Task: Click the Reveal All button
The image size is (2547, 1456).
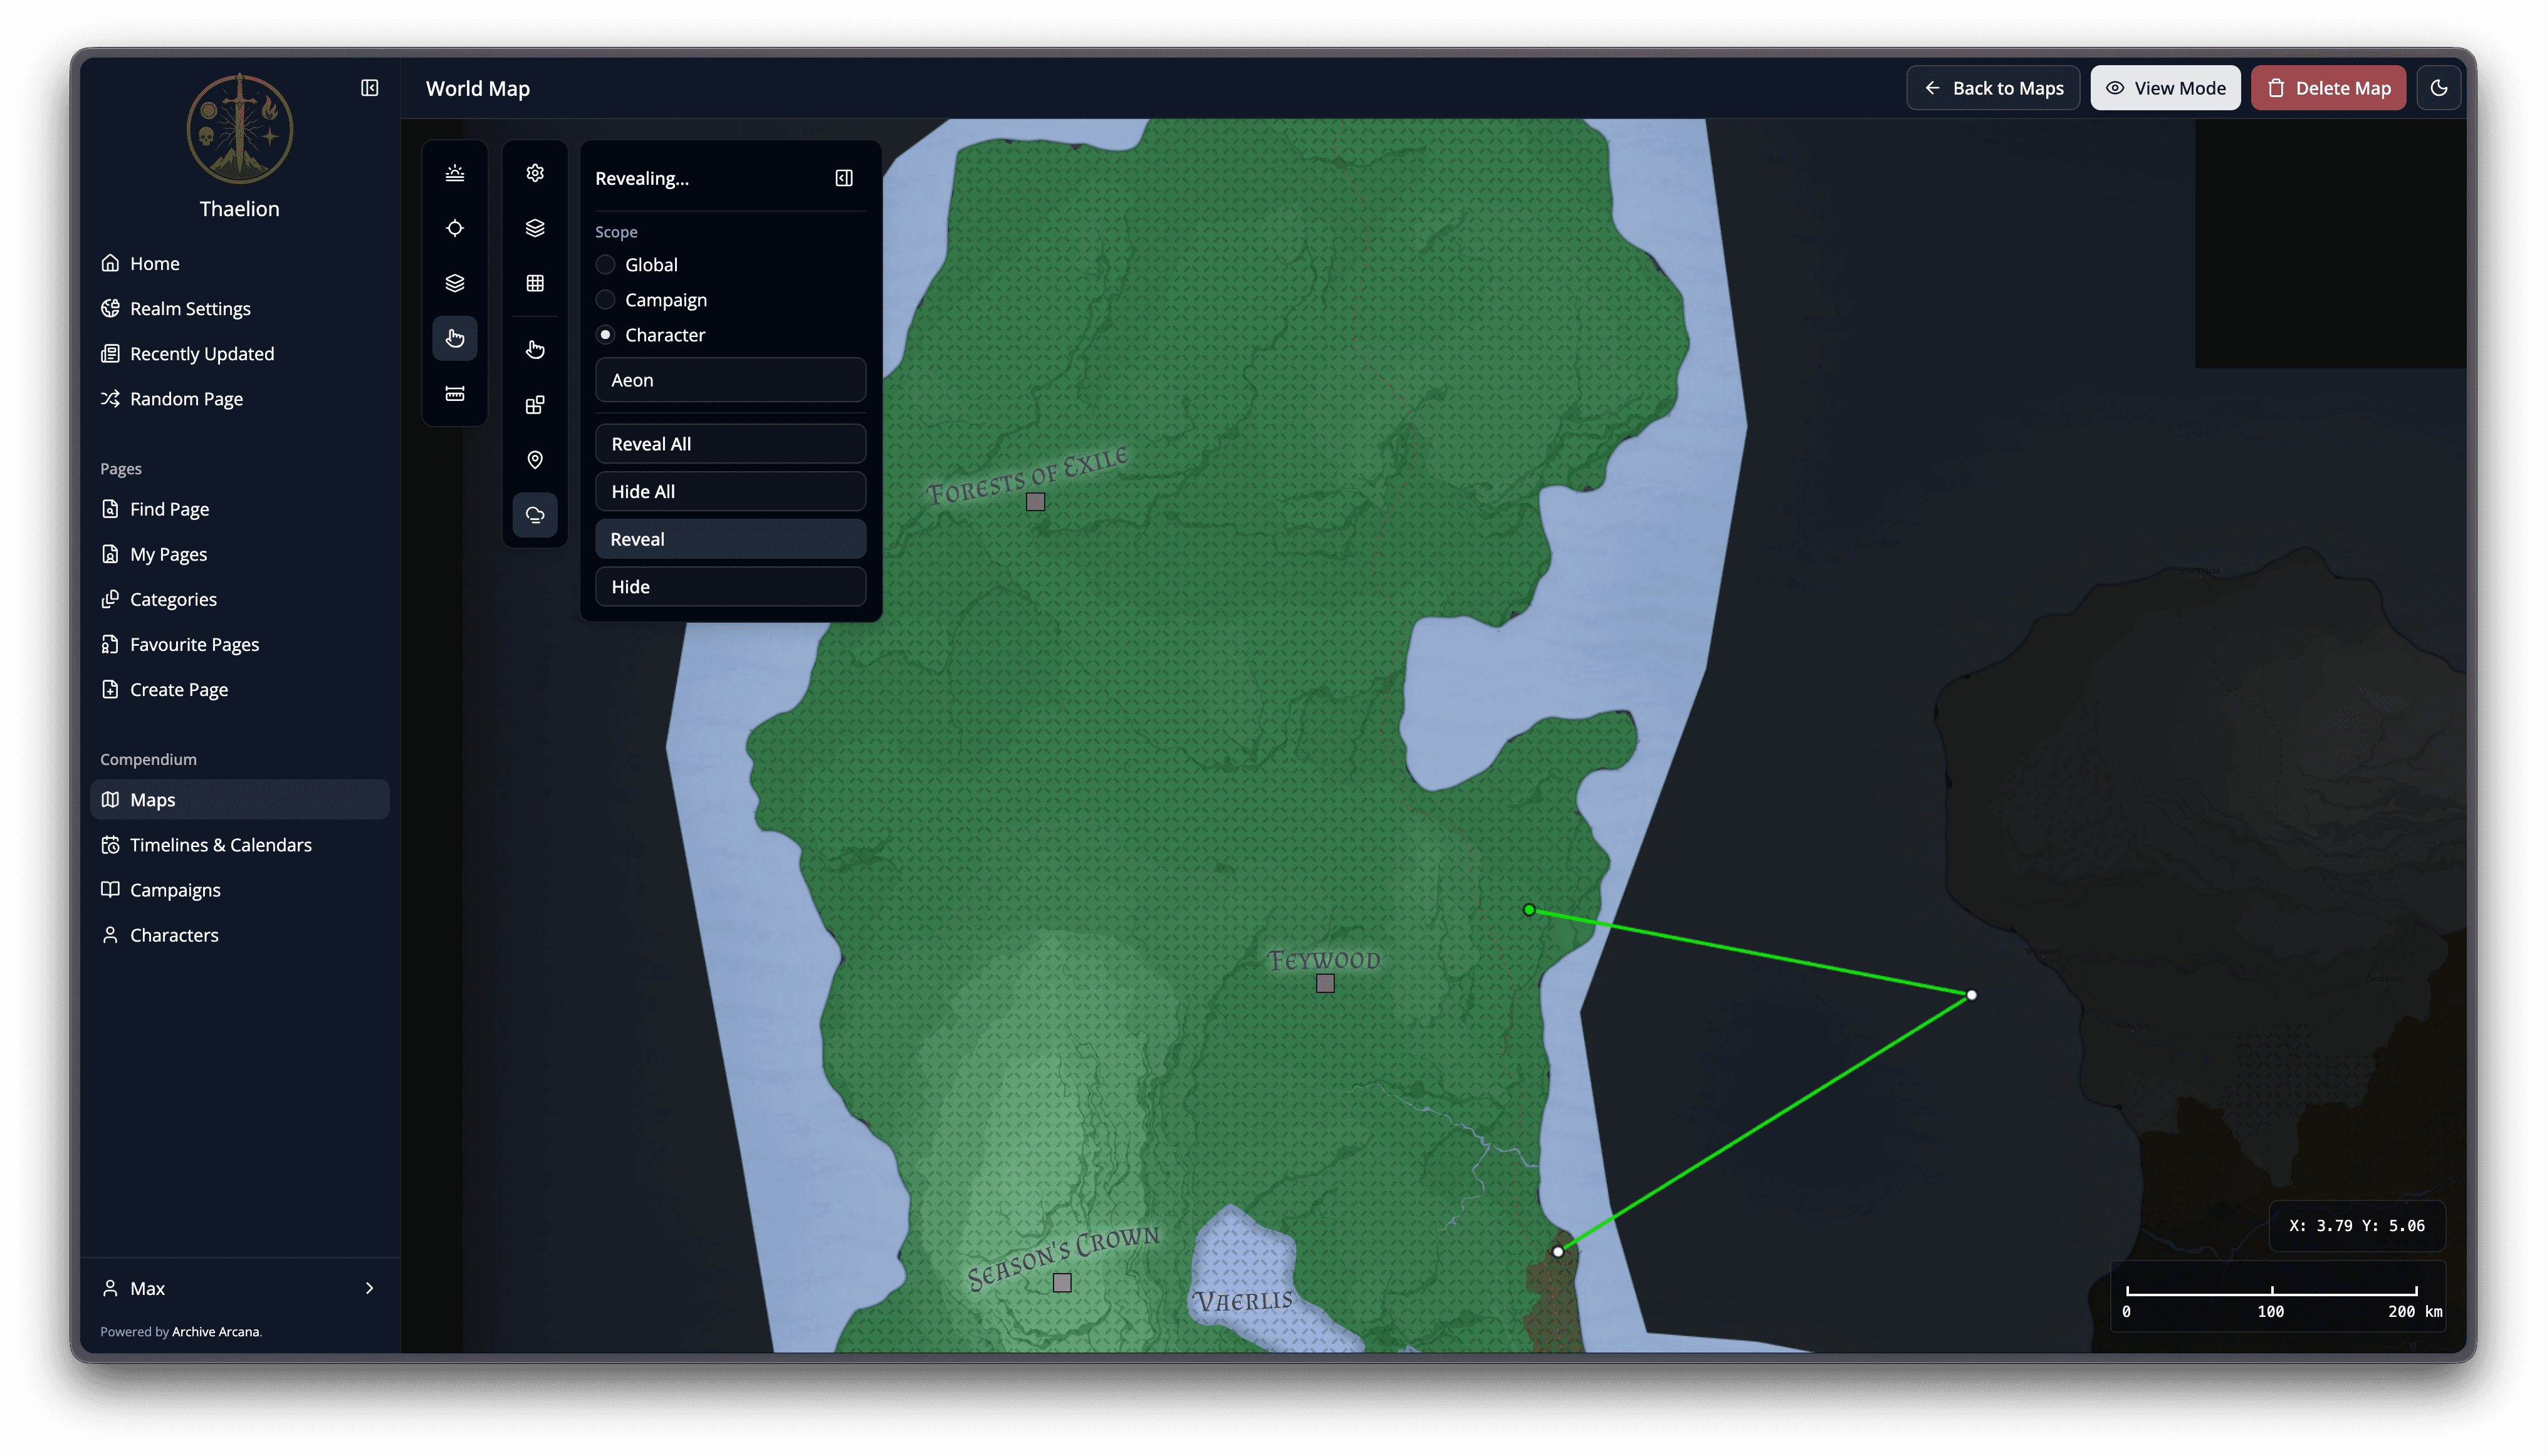Action: pyautogui.click(x=730, y=443)
